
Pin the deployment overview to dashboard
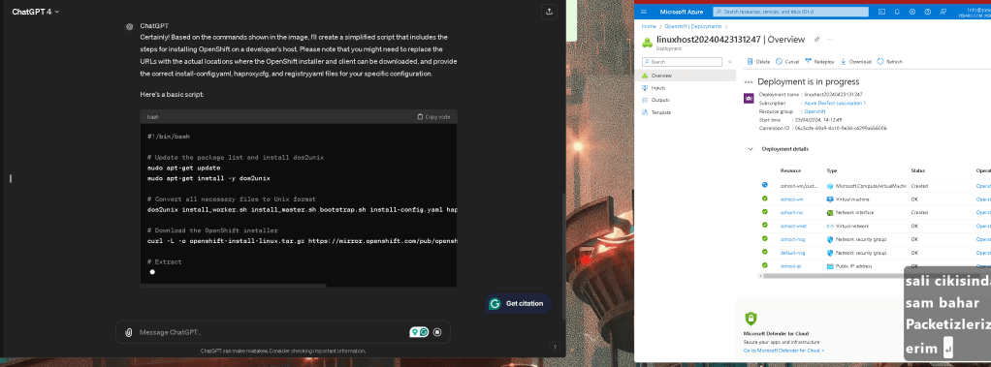(x=816, y=39)
